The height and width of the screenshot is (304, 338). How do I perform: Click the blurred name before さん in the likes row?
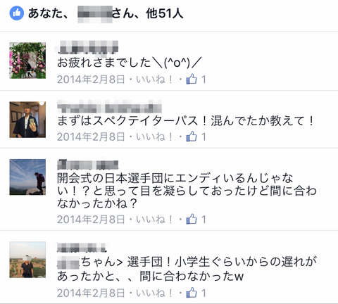(95, 14)
